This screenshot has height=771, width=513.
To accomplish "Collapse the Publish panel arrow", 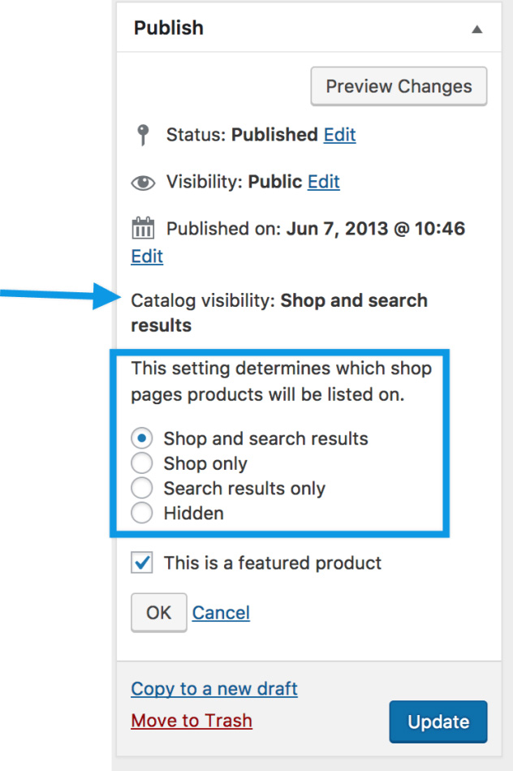I will click(477, 28).
